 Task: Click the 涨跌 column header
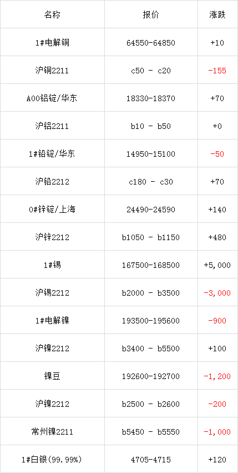pyautogui.click(x=217, y=15)
